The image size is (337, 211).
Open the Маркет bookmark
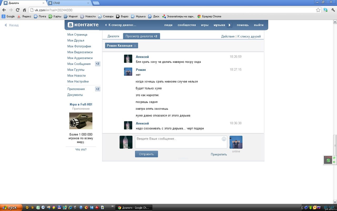(x=71, y=16)
